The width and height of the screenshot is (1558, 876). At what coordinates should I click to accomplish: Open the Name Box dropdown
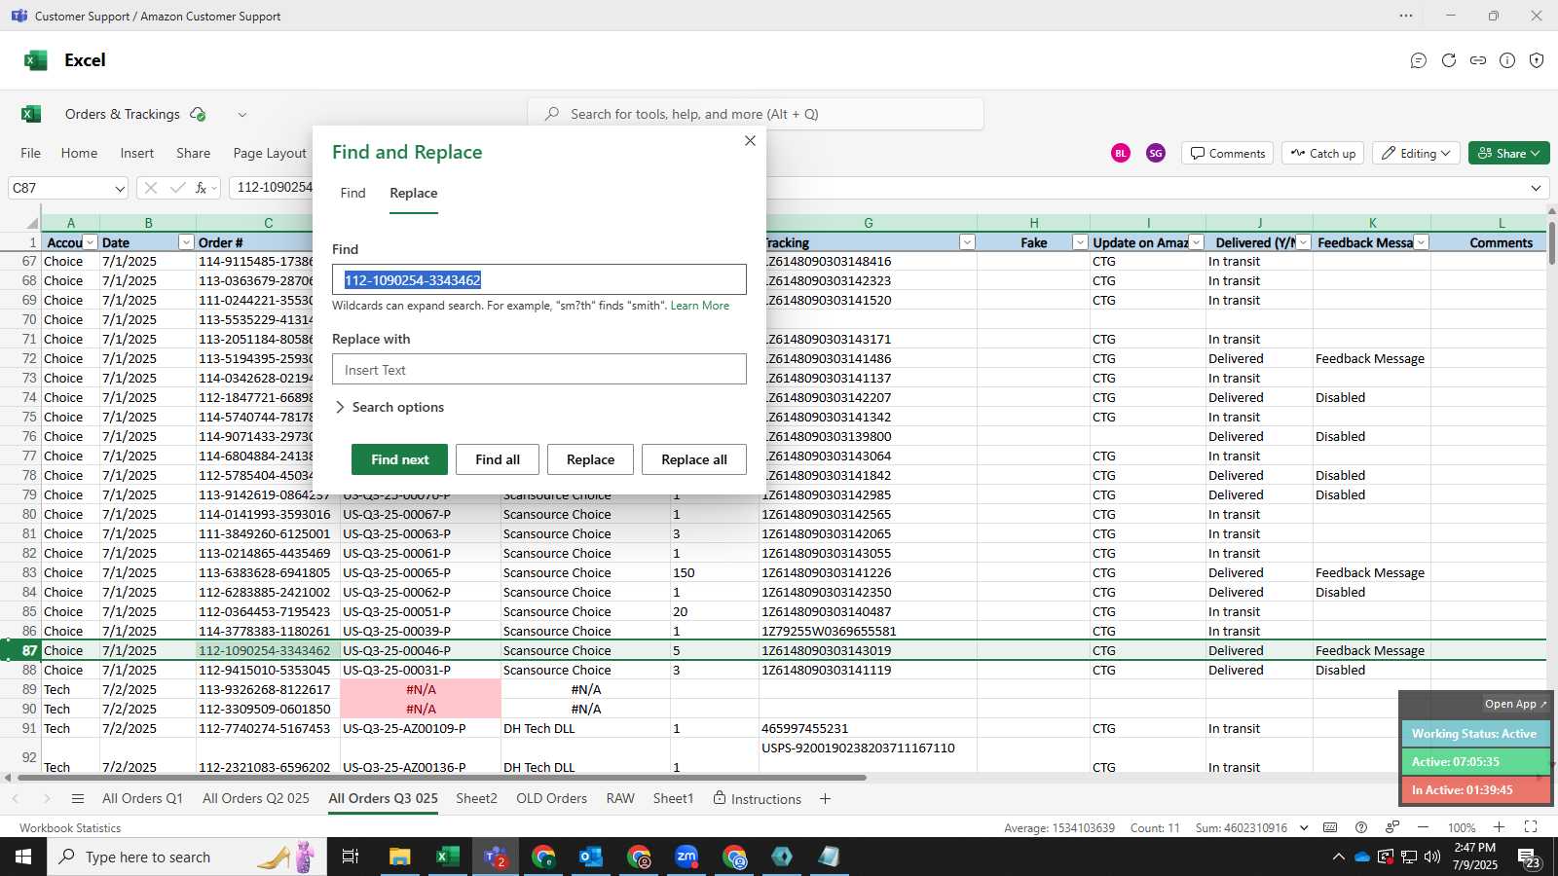pos(120,188)
